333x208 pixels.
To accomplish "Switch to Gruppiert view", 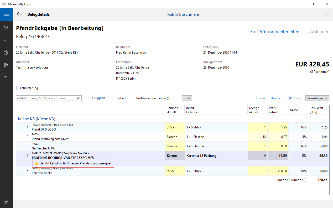I will (99, 98).
